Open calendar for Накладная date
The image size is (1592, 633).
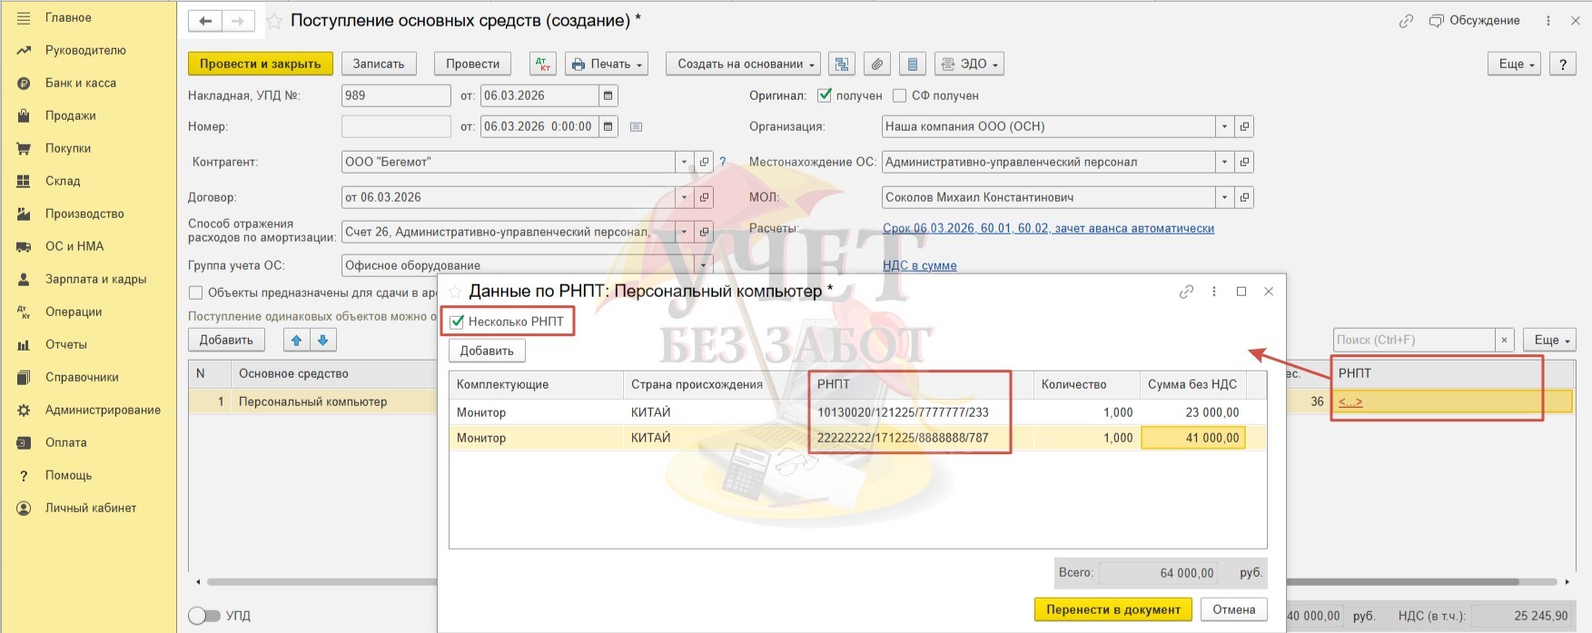click(608, 95)
